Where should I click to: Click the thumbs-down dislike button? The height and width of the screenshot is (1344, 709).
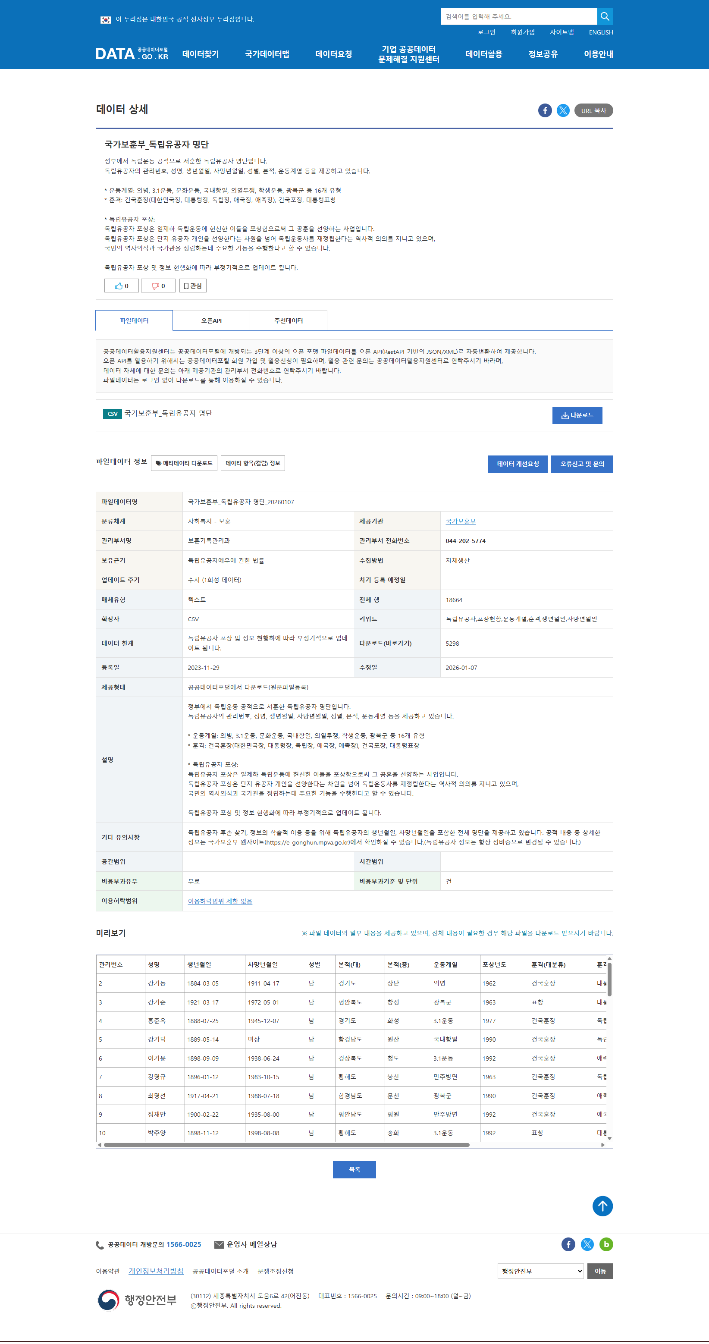click(158, 286)
